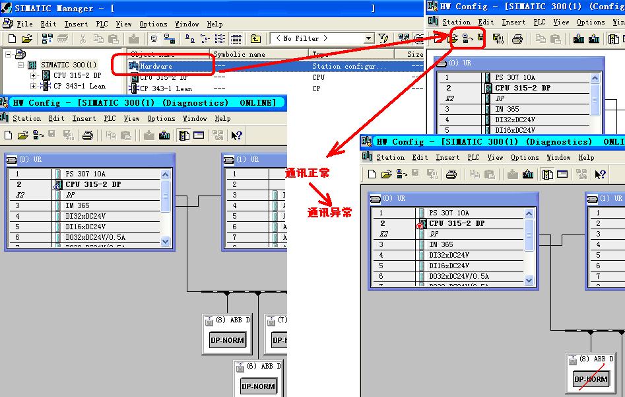Collapse SIMATIC 300(1) station tree node
The width and height of the screenshot is (625, 397).
20,65
